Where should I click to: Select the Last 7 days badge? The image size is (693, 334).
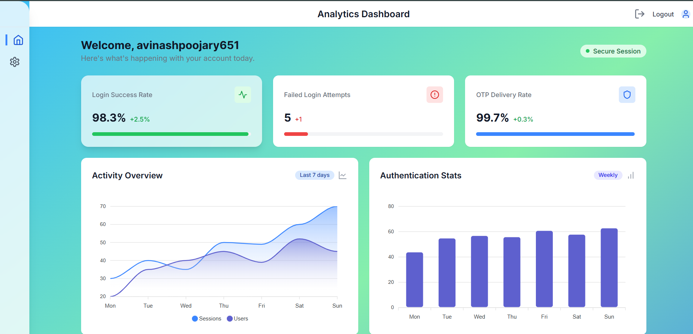[315, 175]
